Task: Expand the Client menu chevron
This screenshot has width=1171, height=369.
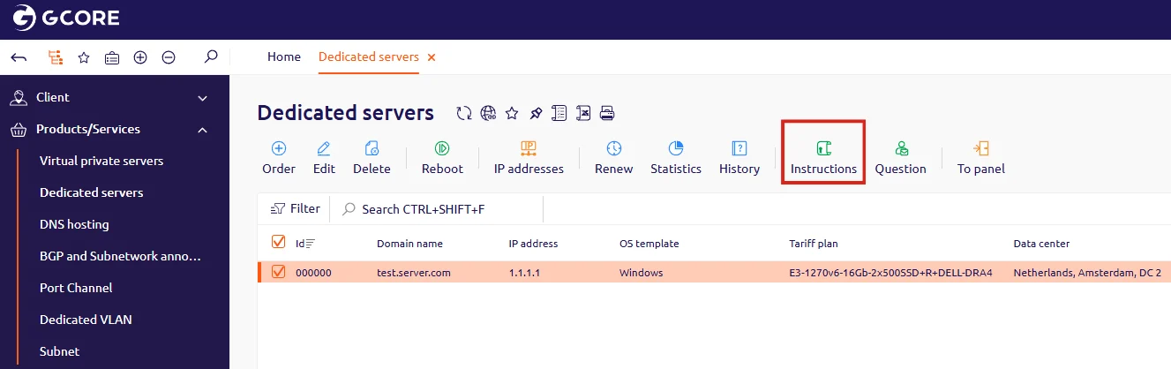Action: click(203, 98)
